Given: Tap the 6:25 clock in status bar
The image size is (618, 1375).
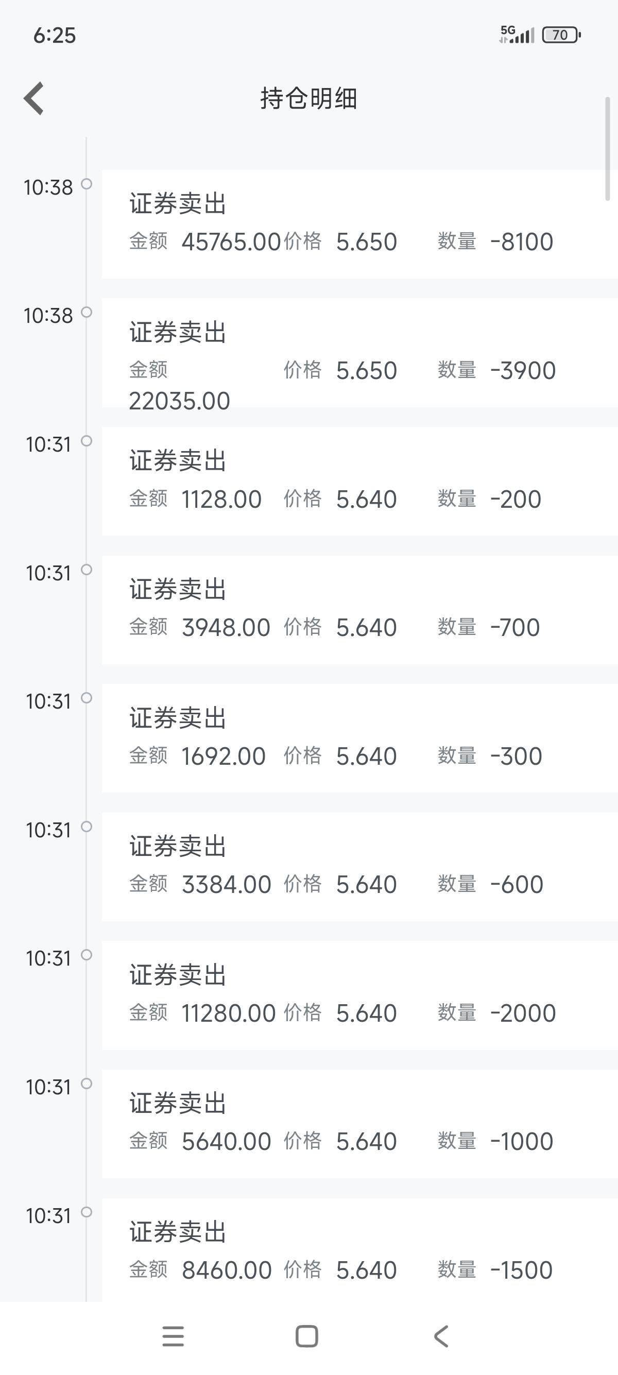Looking at the screenshot, I should coord(55,36).
